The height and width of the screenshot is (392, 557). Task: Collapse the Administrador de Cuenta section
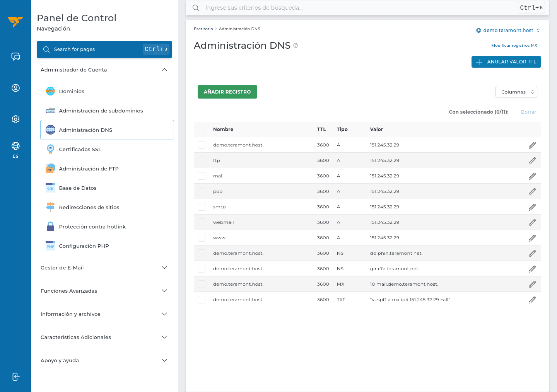click(x=104, y=70)
